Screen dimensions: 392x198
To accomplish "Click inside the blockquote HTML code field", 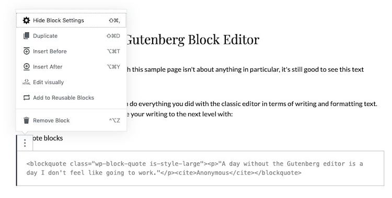I will 201,168.
